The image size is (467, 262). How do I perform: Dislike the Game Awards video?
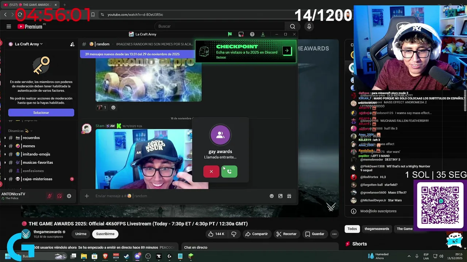coord(234,234)
